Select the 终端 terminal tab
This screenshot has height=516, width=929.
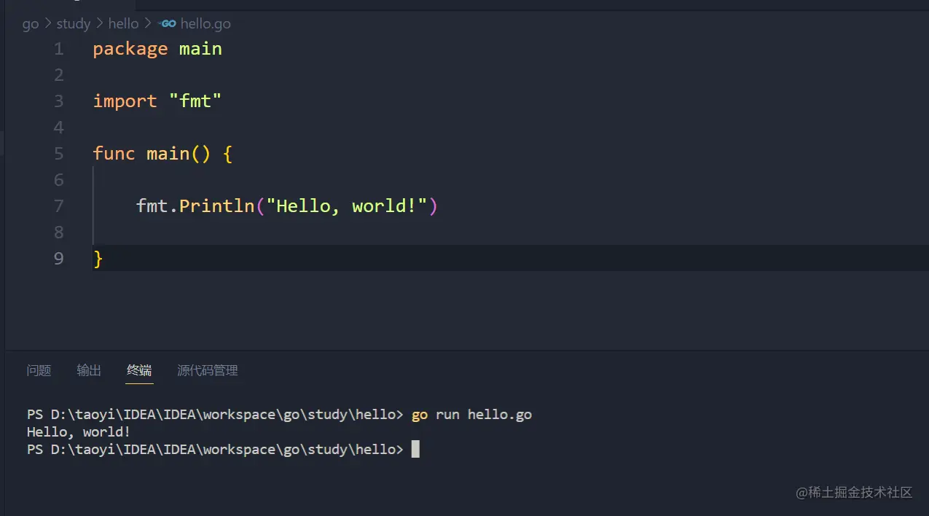139,370
